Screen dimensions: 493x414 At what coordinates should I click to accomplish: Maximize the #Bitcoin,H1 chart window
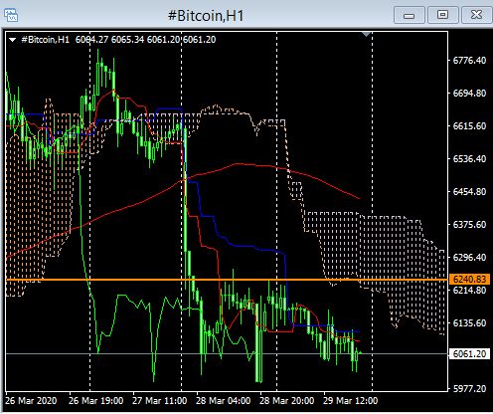[x=443, y=15]
